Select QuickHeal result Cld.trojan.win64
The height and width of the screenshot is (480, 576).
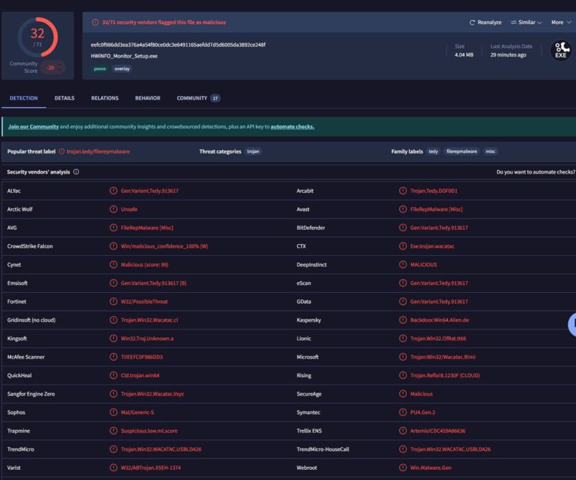point(140,375)
